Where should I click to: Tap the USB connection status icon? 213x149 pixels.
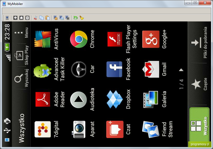[7, 131]
